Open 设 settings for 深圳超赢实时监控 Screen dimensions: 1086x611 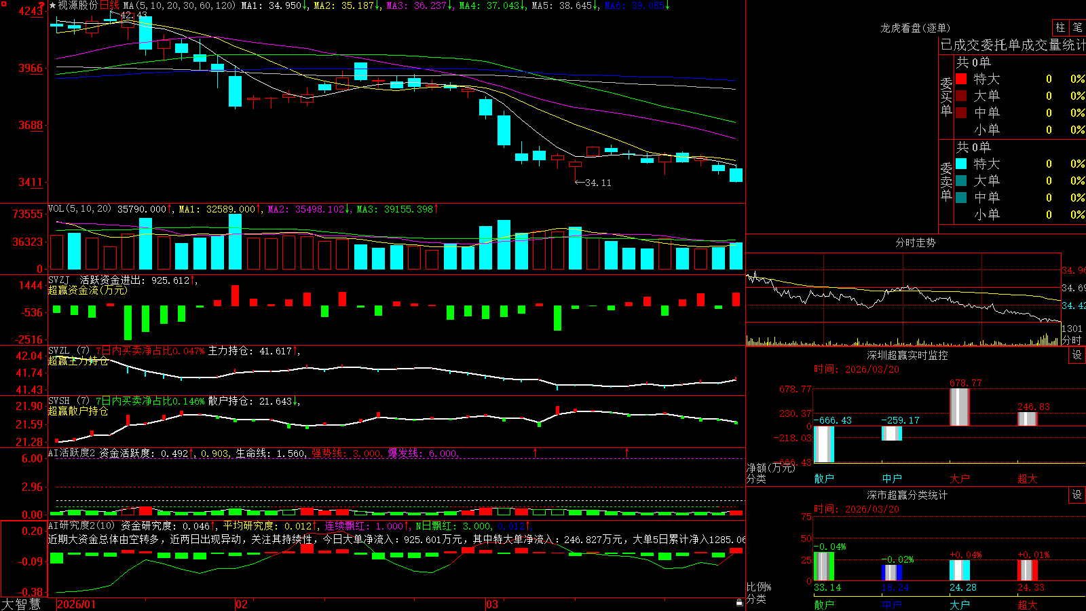(1077, 355)
